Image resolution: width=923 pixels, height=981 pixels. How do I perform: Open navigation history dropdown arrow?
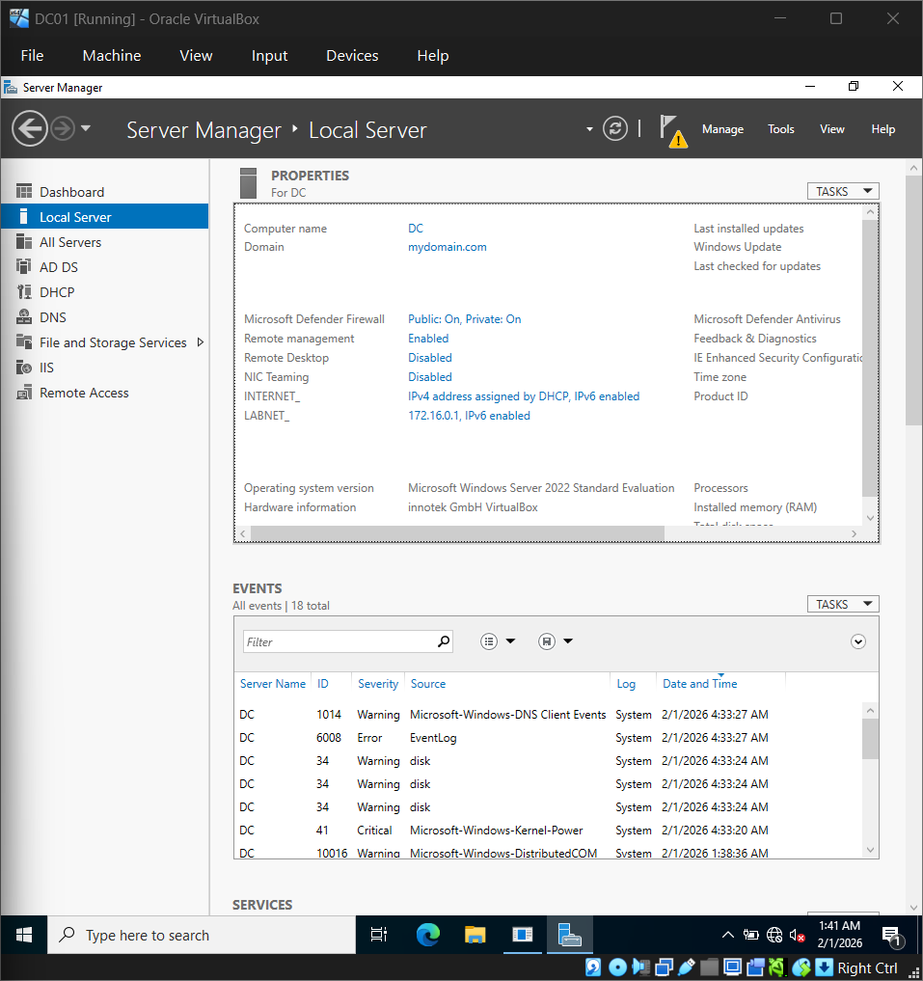click(x=86, y=128)
